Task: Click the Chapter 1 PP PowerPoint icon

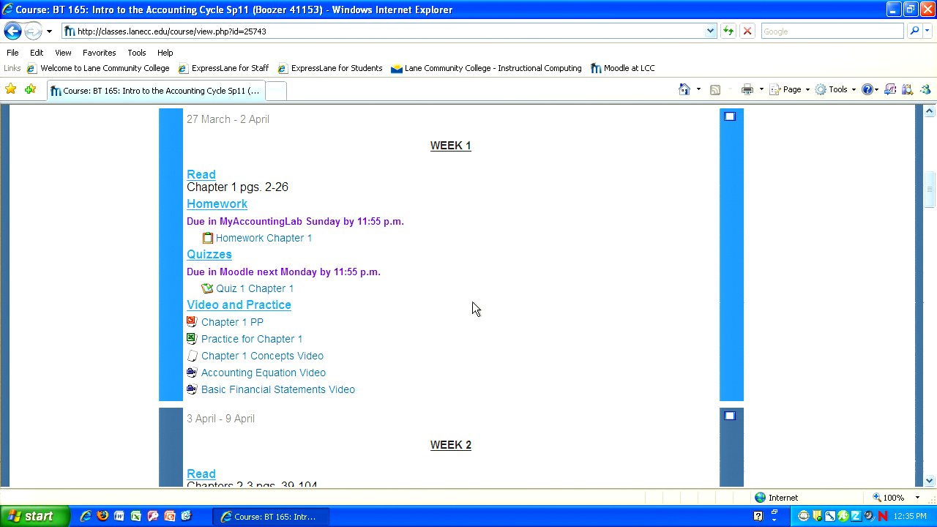Action: click(192, 322)
